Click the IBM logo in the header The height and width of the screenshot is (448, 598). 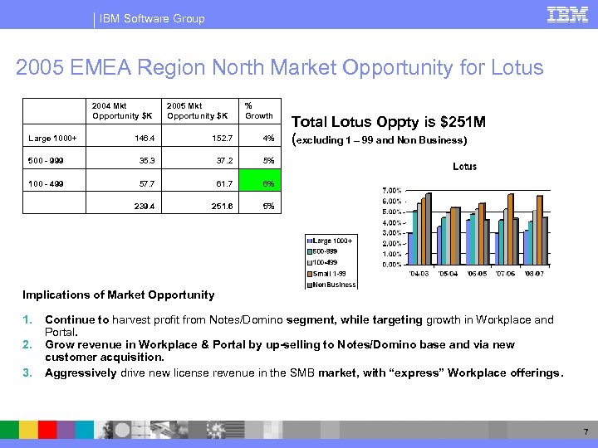tap(567, 15)
